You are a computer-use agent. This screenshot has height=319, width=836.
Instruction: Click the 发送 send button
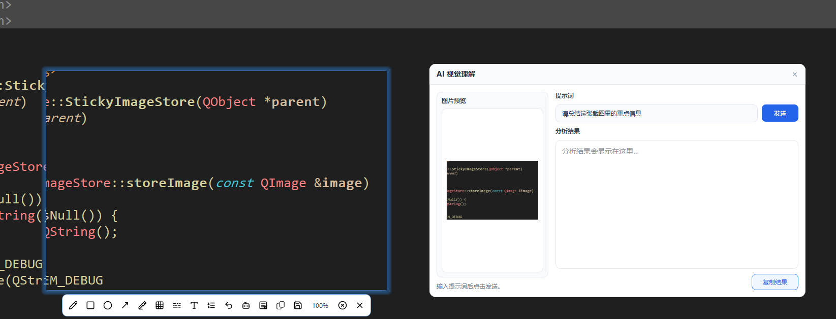pos(780,113)
